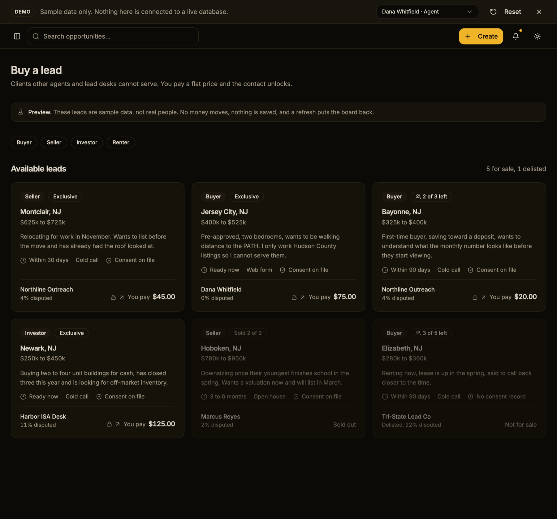Click the arrow icon on Montclair lead
Image resolution: width=557 pixels, height=519 pixels.
pyautogui.click(x=122, y=297)
